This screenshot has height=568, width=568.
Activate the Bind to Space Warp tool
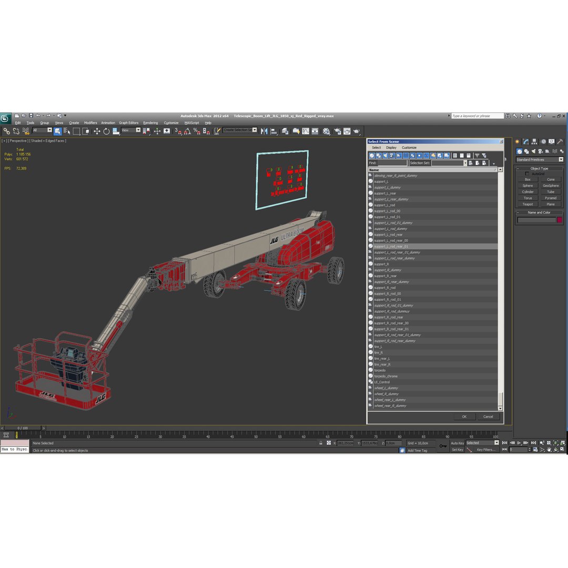click(x=25, y=131)
